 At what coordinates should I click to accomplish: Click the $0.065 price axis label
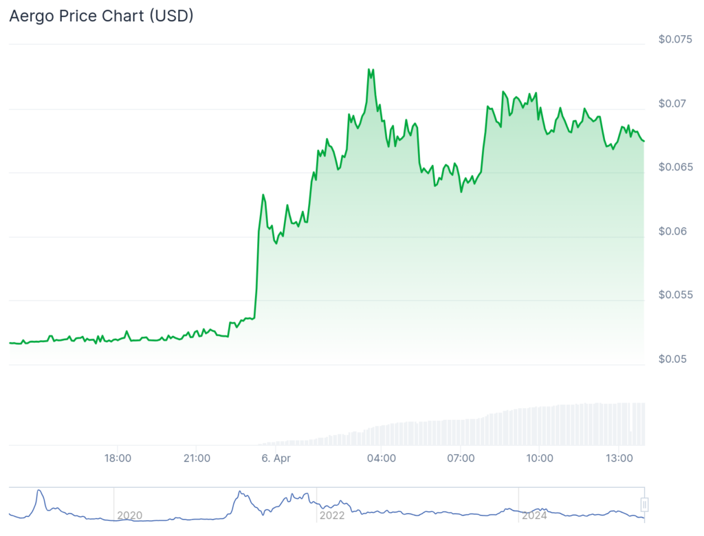(x=674, y=167)
